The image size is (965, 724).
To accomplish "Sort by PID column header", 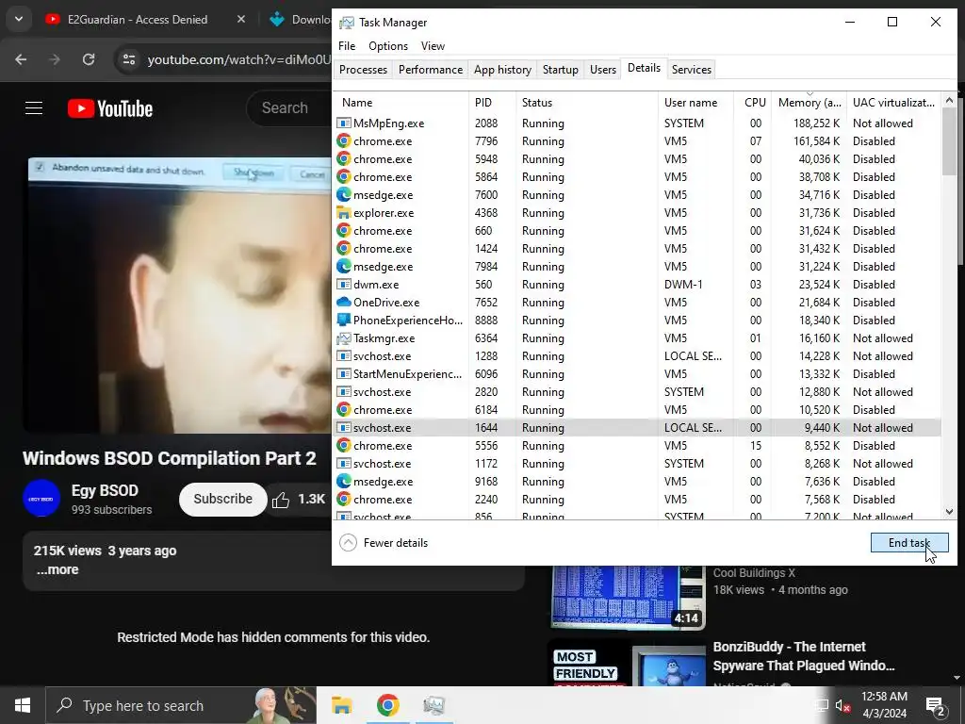I will tap(492, 102).
